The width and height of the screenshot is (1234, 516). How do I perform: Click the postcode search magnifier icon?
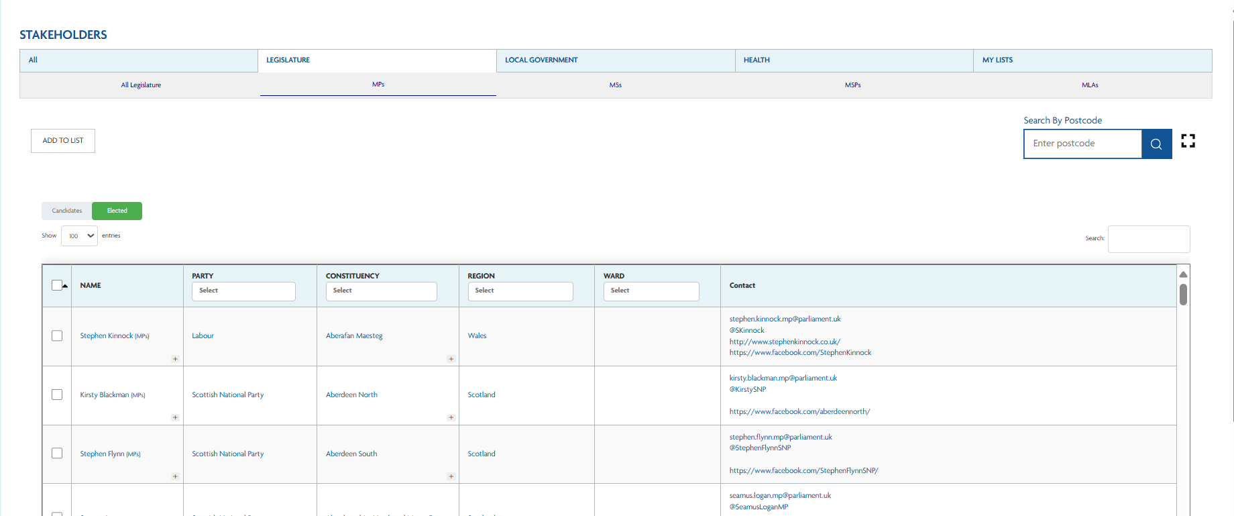1156,144
